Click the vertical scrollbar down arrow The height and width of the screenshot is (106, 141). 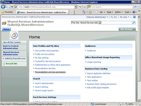pyautogui.click(x=139, y=100)
